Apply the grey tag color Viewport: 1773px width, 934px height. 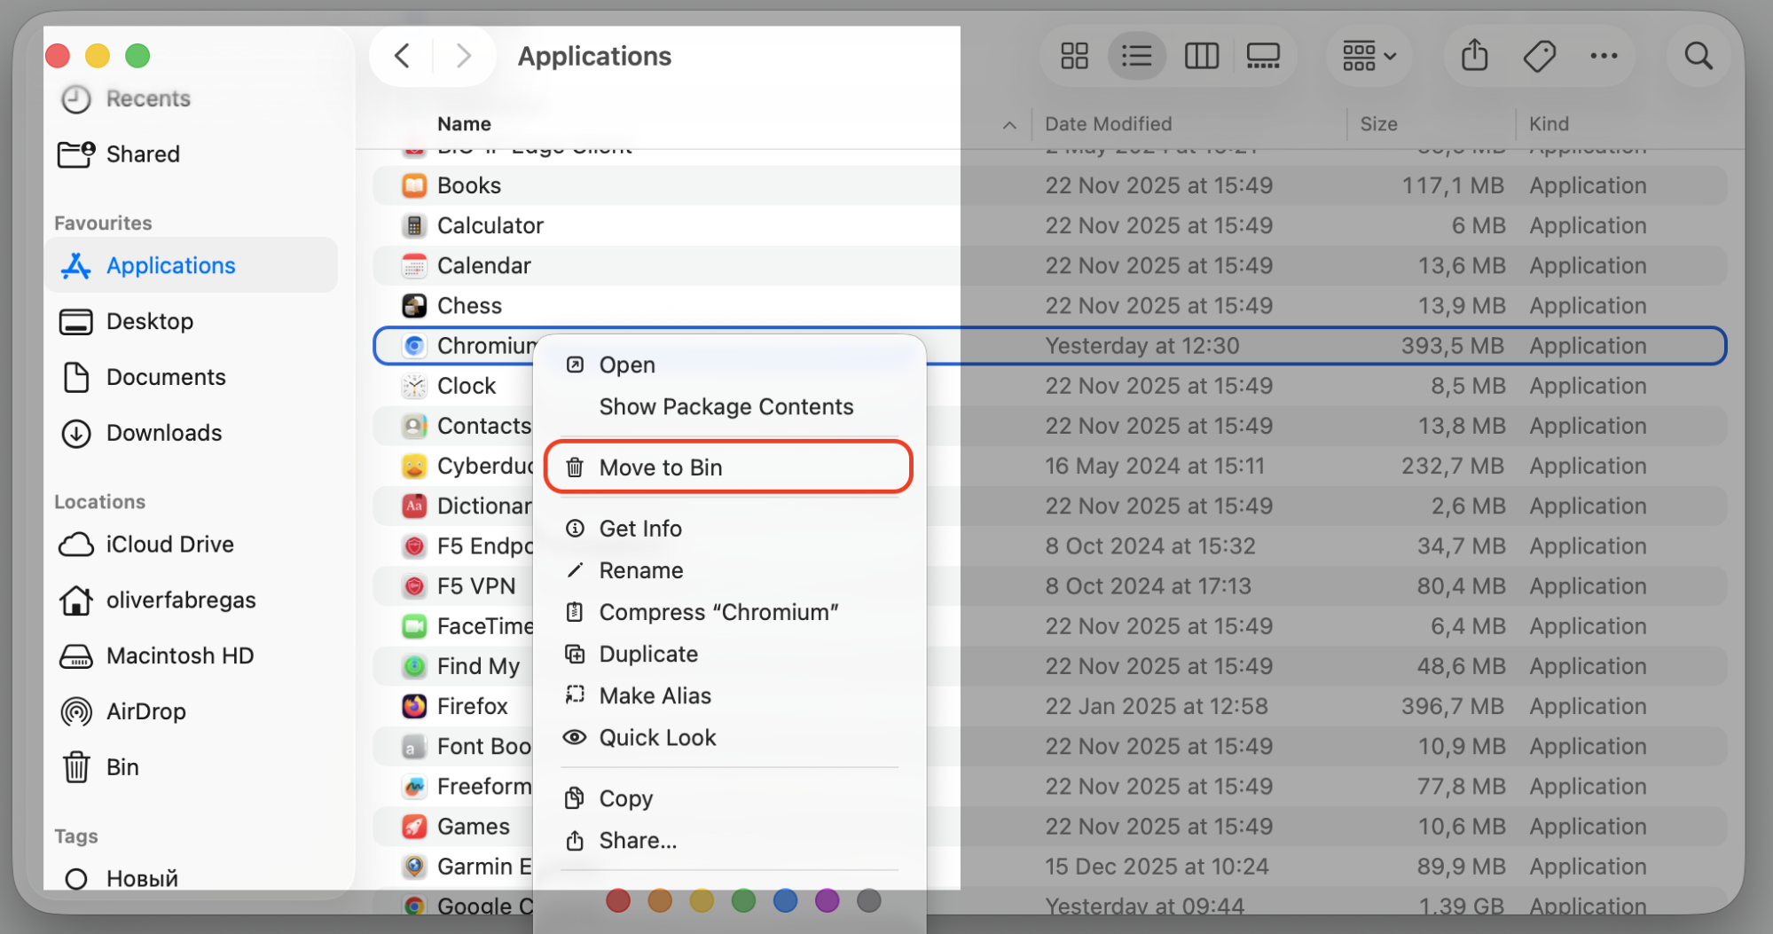point(869,901)
